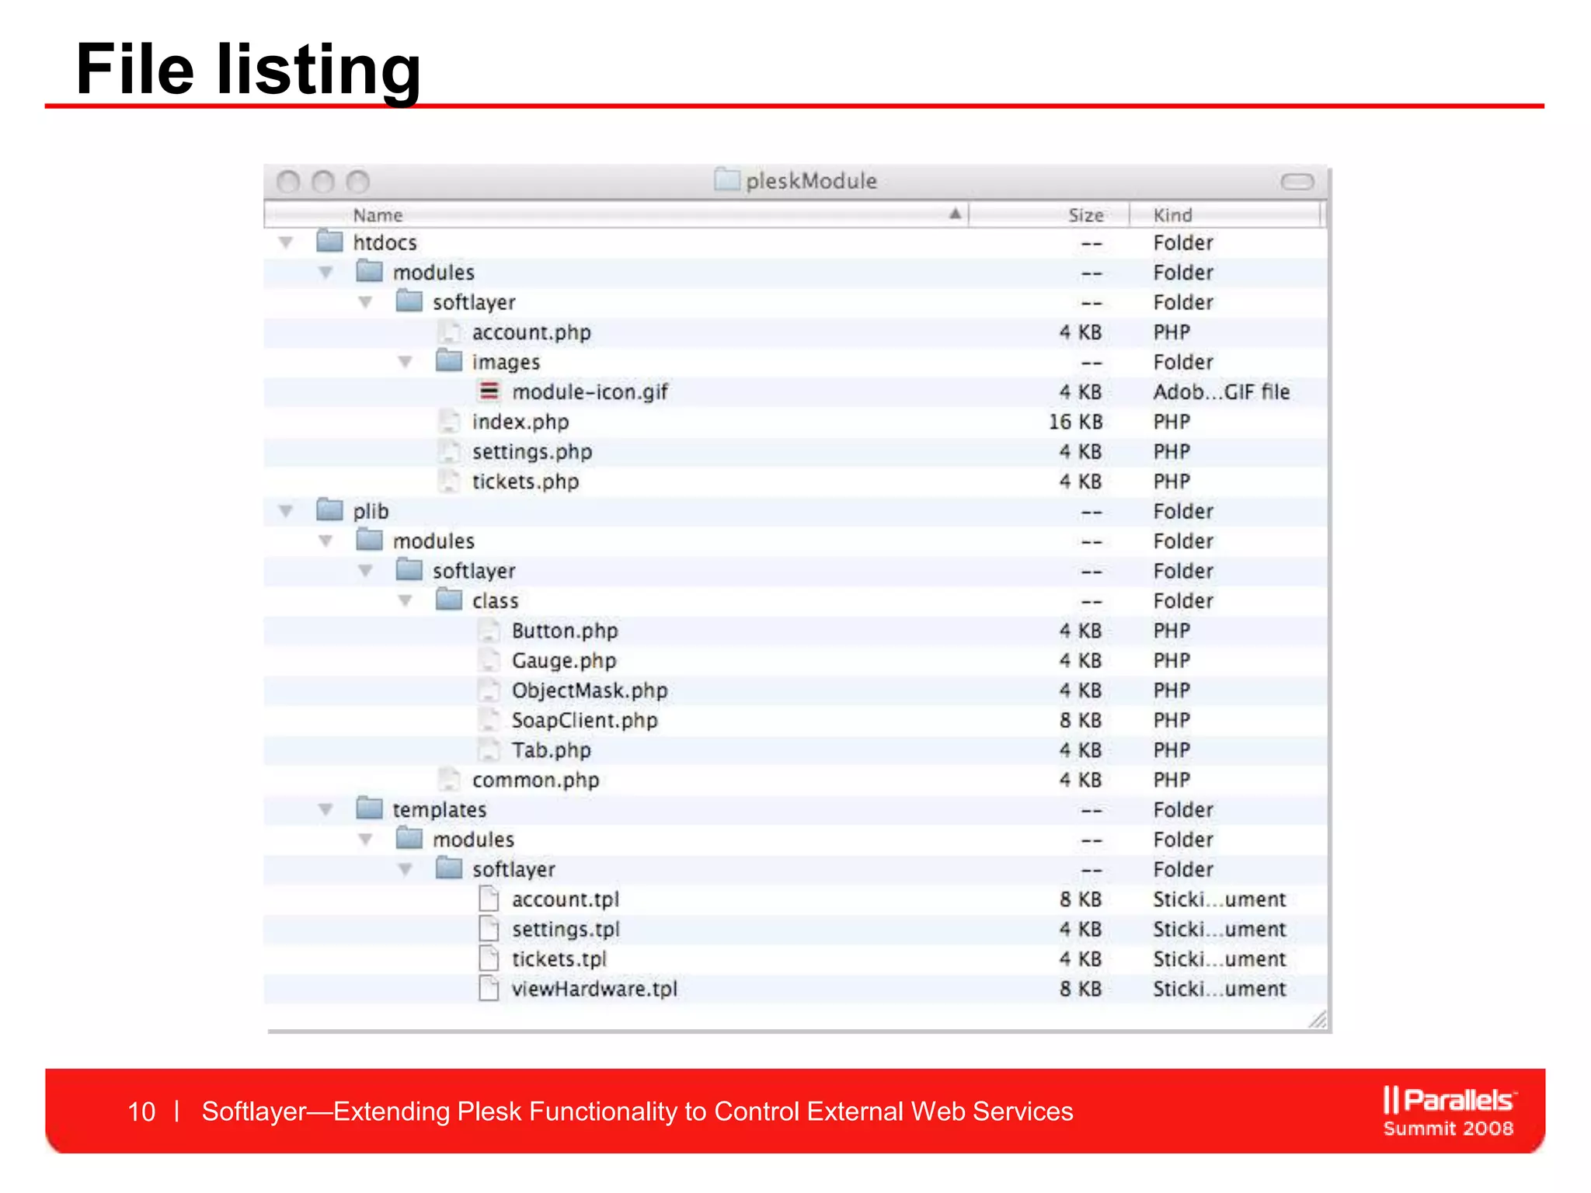Click the templates folder icon

pyautogui.click(x=369, y=808)
